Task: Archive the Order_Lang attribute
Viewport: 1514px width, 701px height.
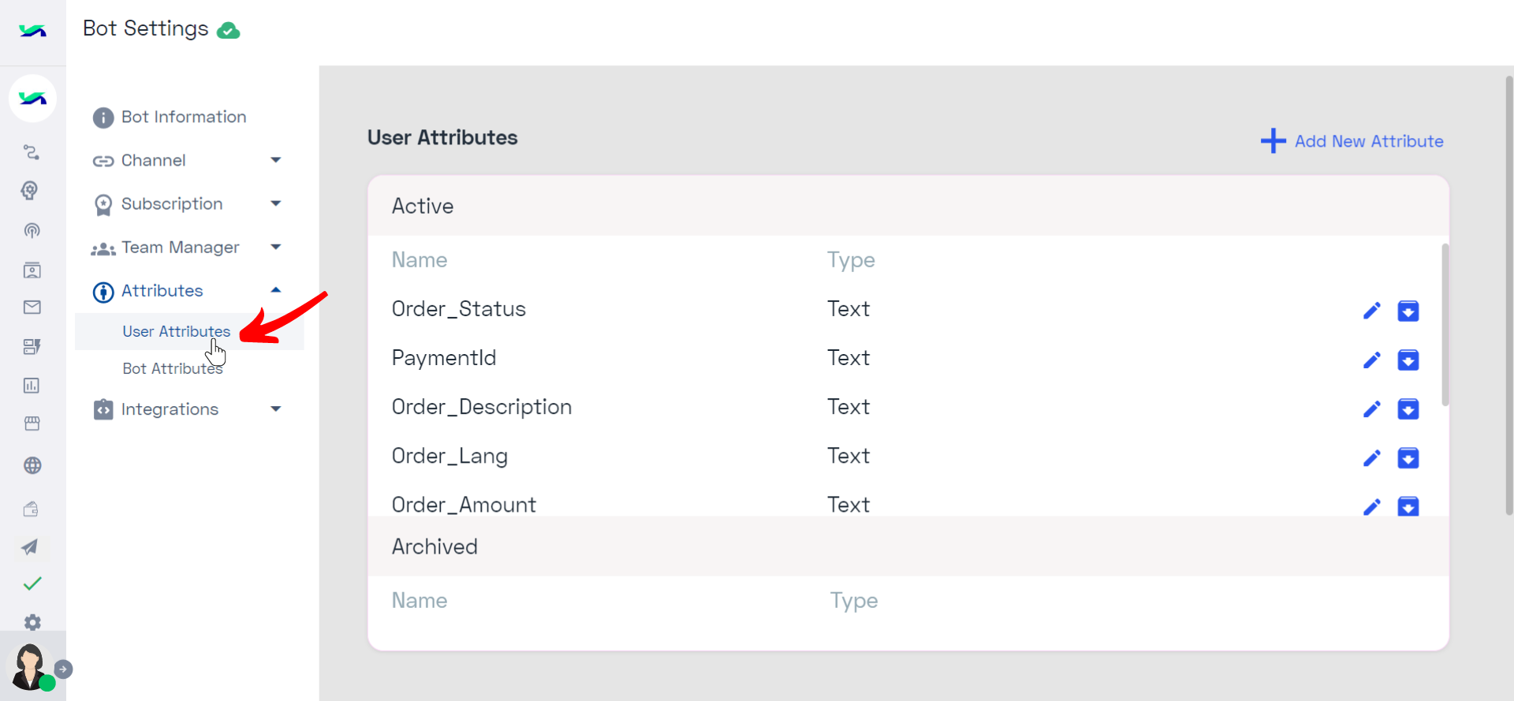Action: pos(1408,458)
